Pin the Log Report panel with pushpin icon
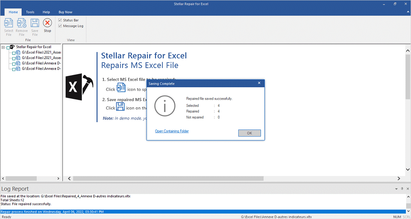411x219 pixels. pyautogui.click(x=402, y=189)
